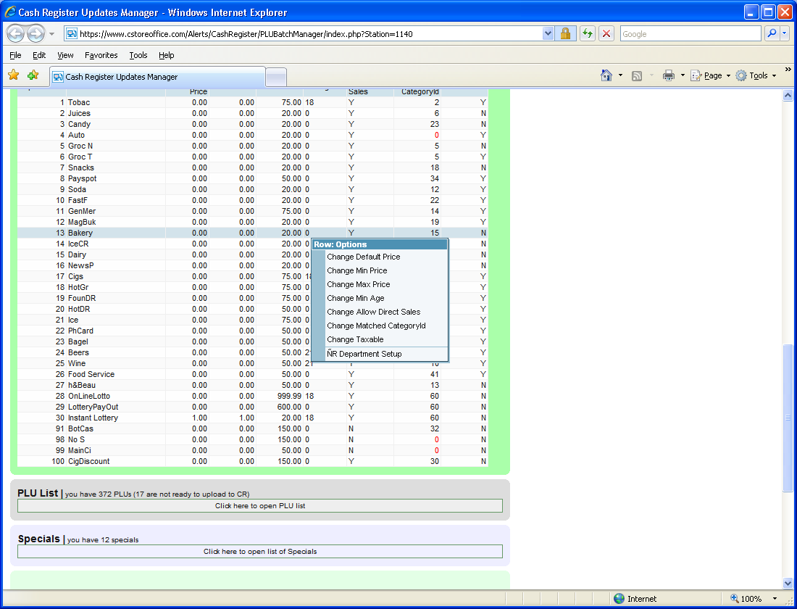Open the Favorites menu in menu bar

tap(101, 55)
